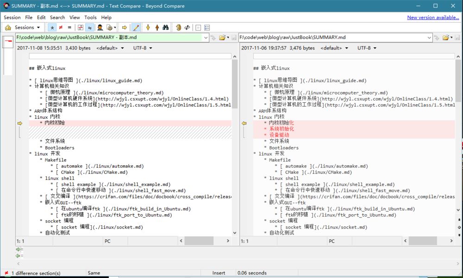Jump to next difference with down arrow icon
This screenshot has width=463, height=278.
tap(148, 27)
